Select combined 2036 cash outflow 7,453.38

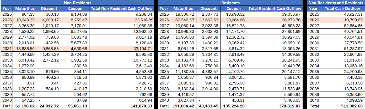342,77
